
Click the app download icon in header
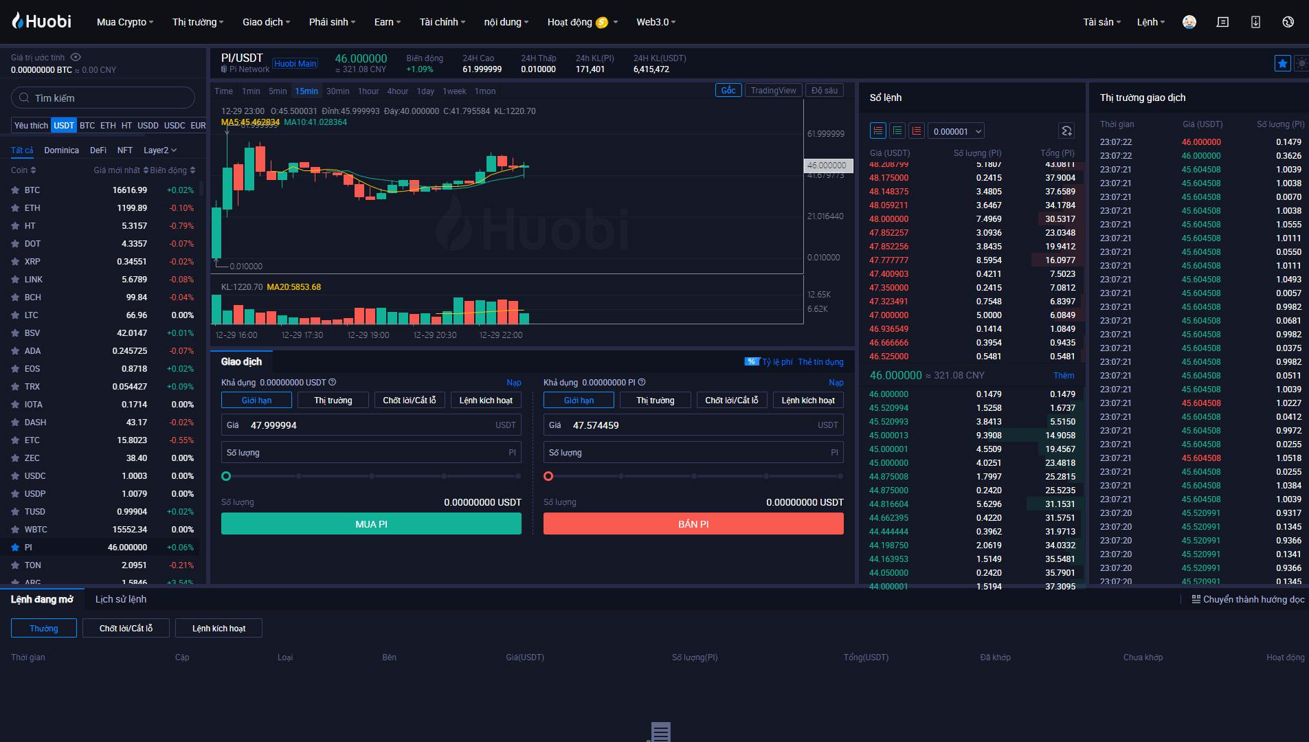pyautogui.click(x=1255, y=22)
